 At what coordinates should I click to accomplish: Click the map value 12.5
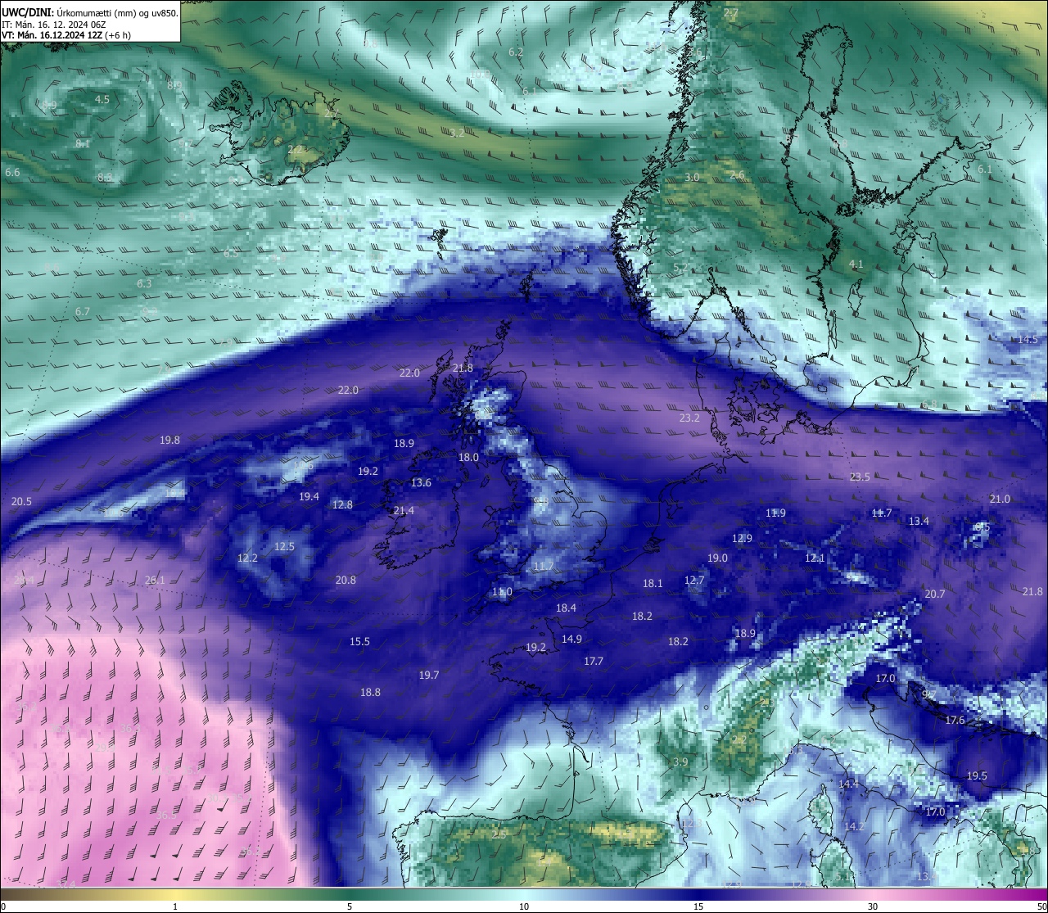click(x=284, y=546)
